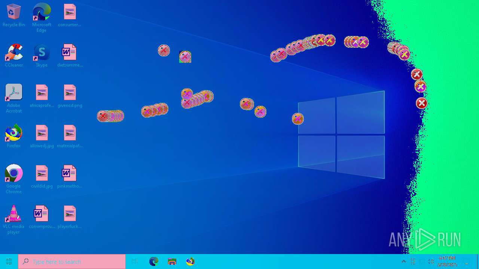This screenshot has width=479, height=269.
Task: Open Firefox from the taskbar
Action: pos(190,262)
